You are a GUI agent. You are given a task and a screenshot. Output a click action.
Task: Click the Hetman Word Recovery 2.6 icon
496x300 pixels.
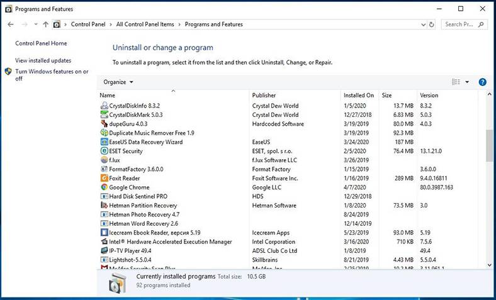click(x=104, y=223)
